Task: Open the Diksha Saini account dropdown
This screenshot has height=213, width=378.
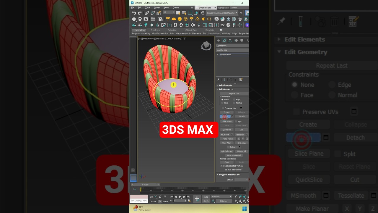Action: [206, 8]
